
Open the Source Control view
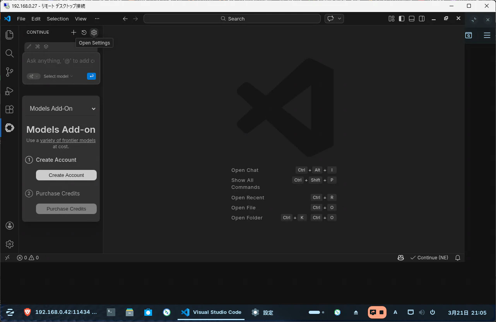(10, 72)
